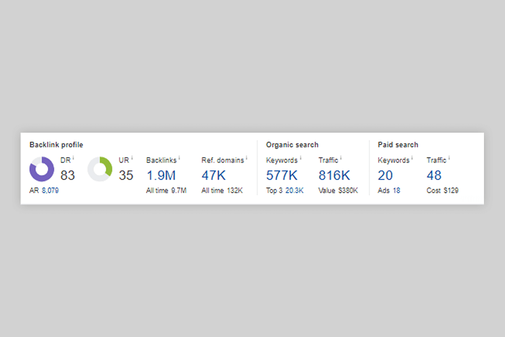Click the AR 8,079 rank link
This screenshot has height=337, width=505.
[x=50, y=191]
